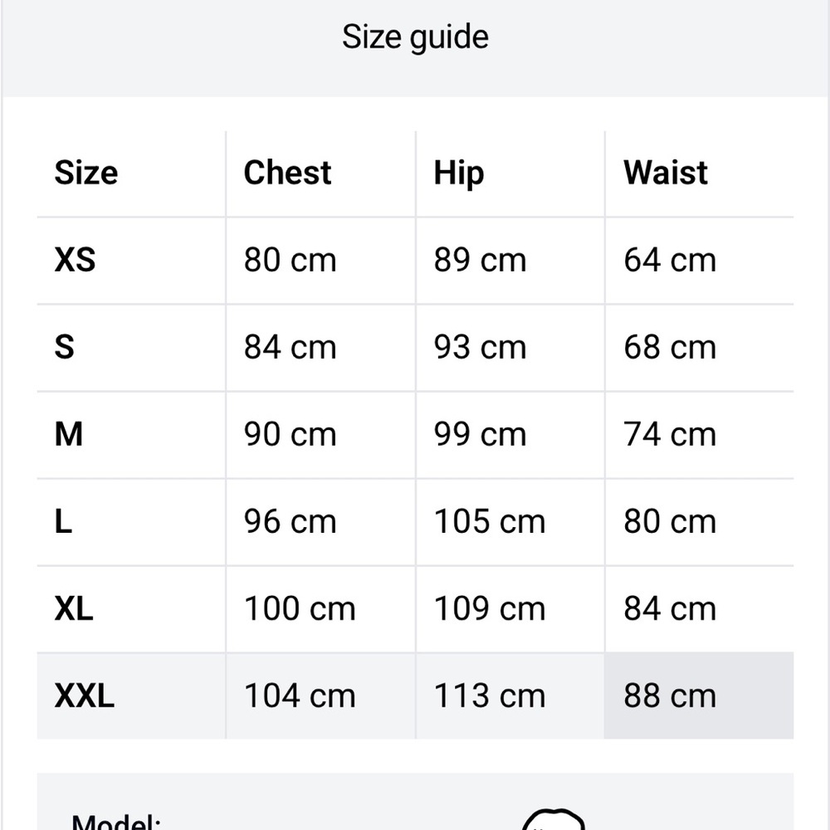This screenshot has width=830, height=830.
Task: Click the 113 cm hip value
Action: (x=490, y=696)
